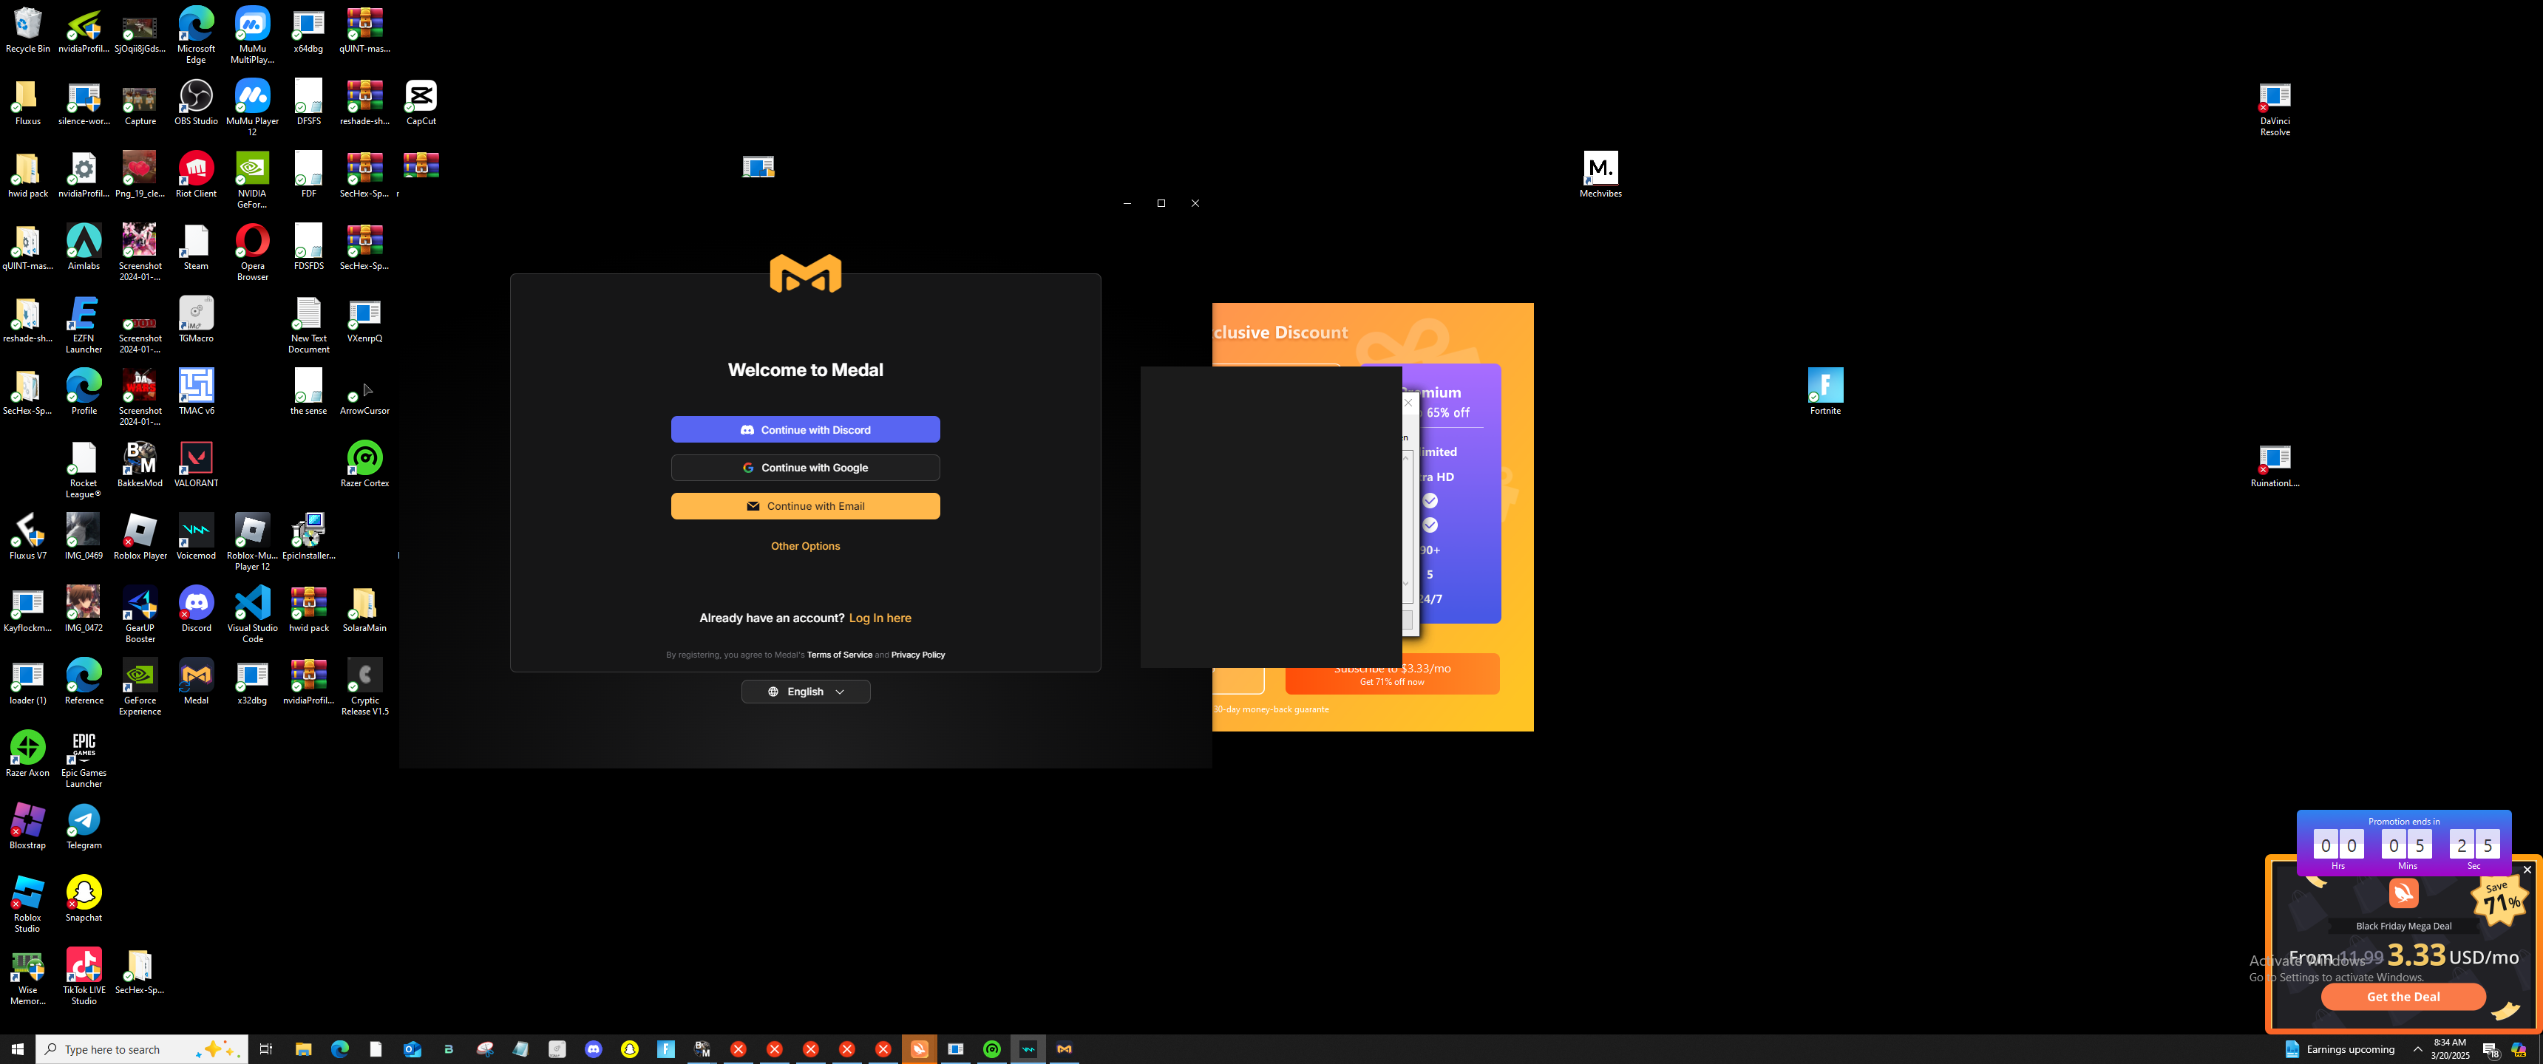Open the Terms of Service link

click(839, 655)
